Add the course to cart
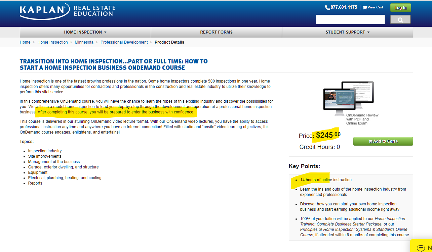432x252 pixels. click(383, 141)
